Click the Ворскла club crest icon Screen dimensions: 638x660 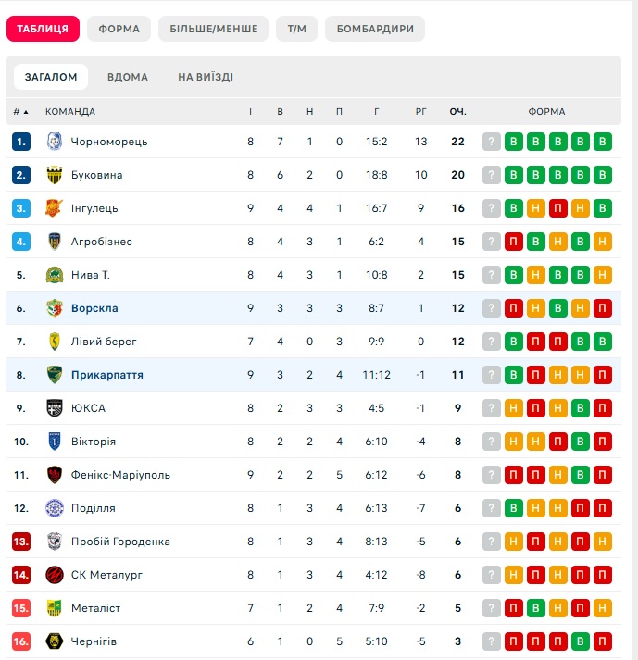[54, 308]
